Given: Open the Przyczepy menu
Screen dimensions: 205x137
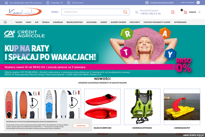Looking at the screenshot, I should pyautogui.click(x=135, y=22).
